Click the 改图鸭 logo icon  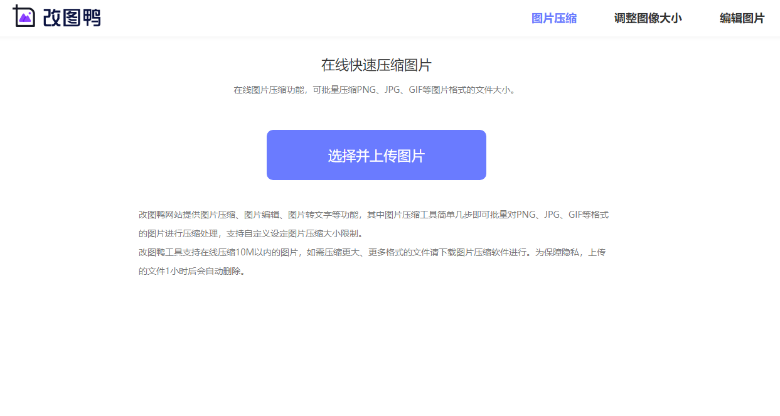click(24, 17)
